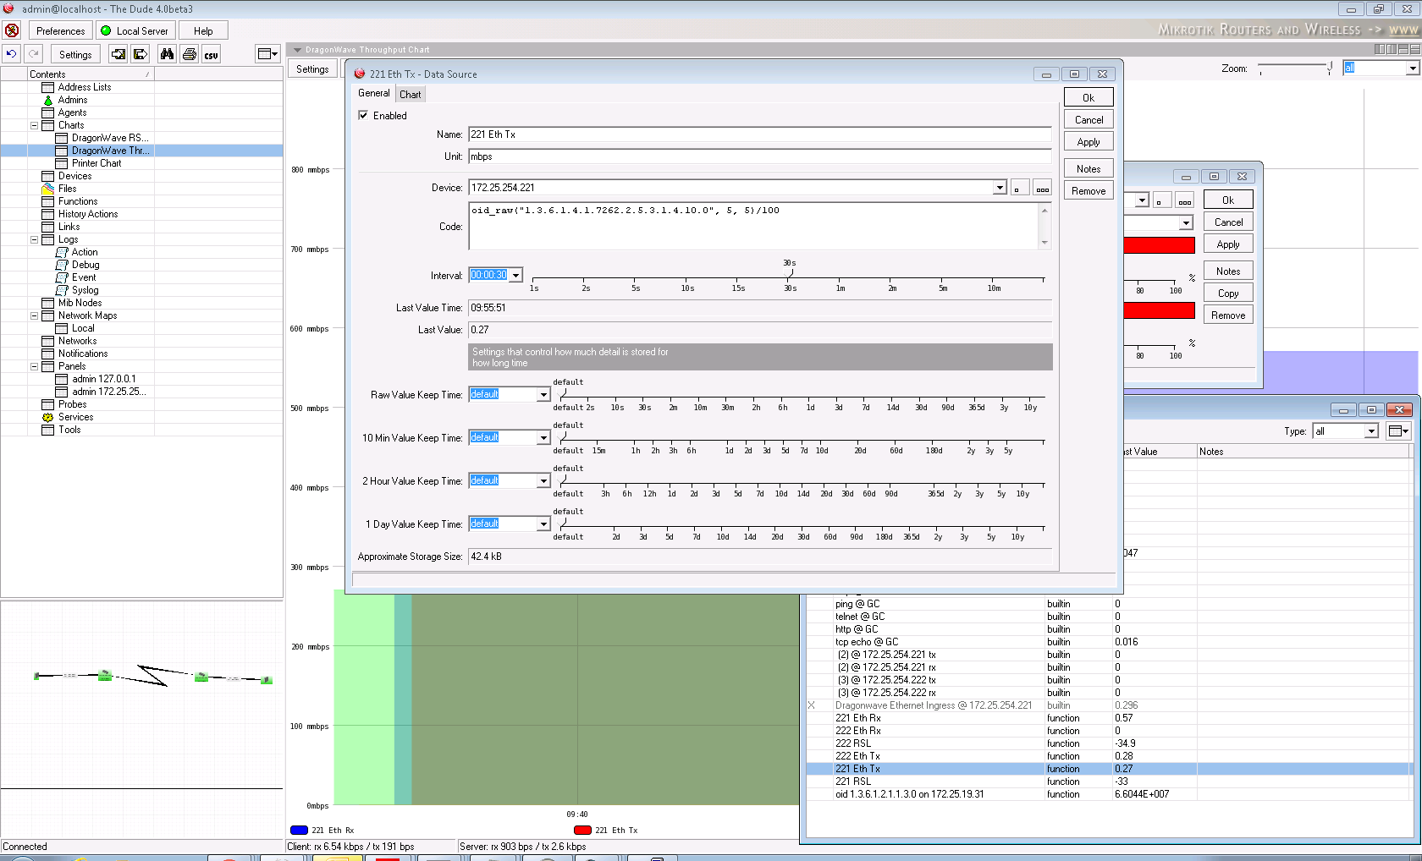Click the undo arrow icon
This screenshot has width=1422, height=861.
pyautogui.click(x=11, y=54)
